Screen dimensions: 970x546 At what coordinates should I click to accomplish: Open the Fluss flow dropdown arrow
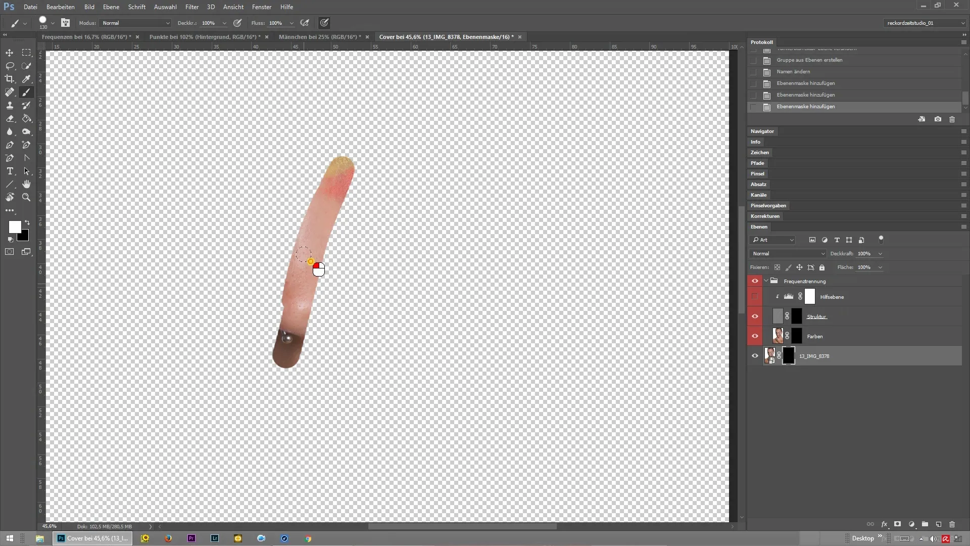click(292, 23)
